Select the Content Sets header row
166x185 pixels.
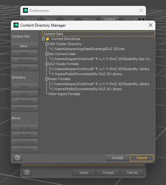(x=98, y=34)
